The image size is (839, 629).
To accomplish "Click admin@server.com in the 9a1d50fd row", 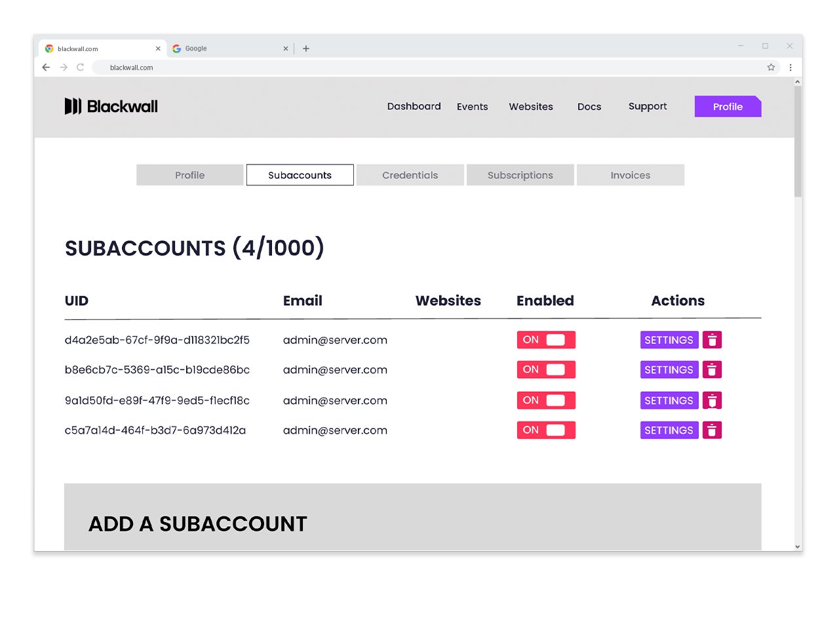I will click(335, 400).
